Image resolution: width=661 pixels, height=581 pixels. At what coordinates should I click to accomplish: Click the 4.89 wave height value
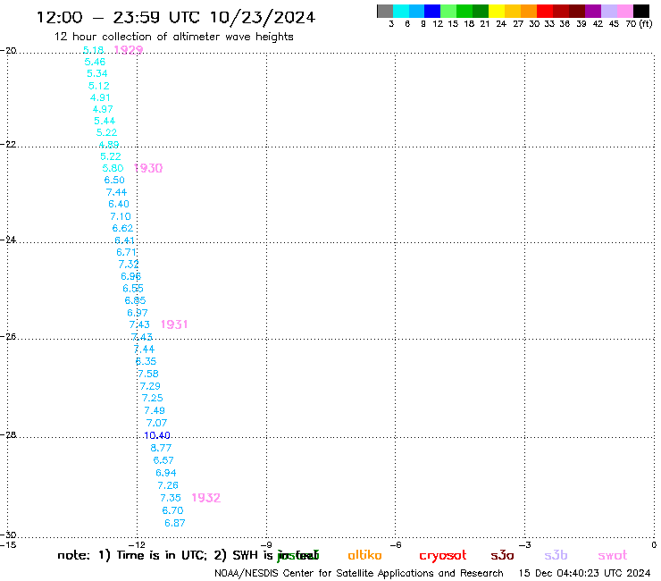[x=109, y=144]
